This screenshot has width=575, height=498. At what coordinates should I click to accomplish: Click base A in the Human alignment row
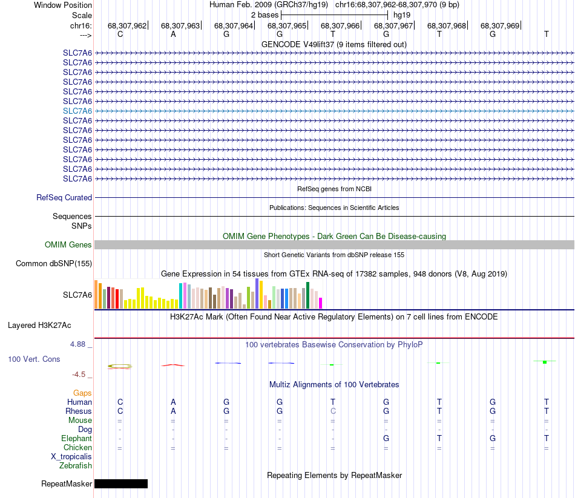tap(173, 402)
